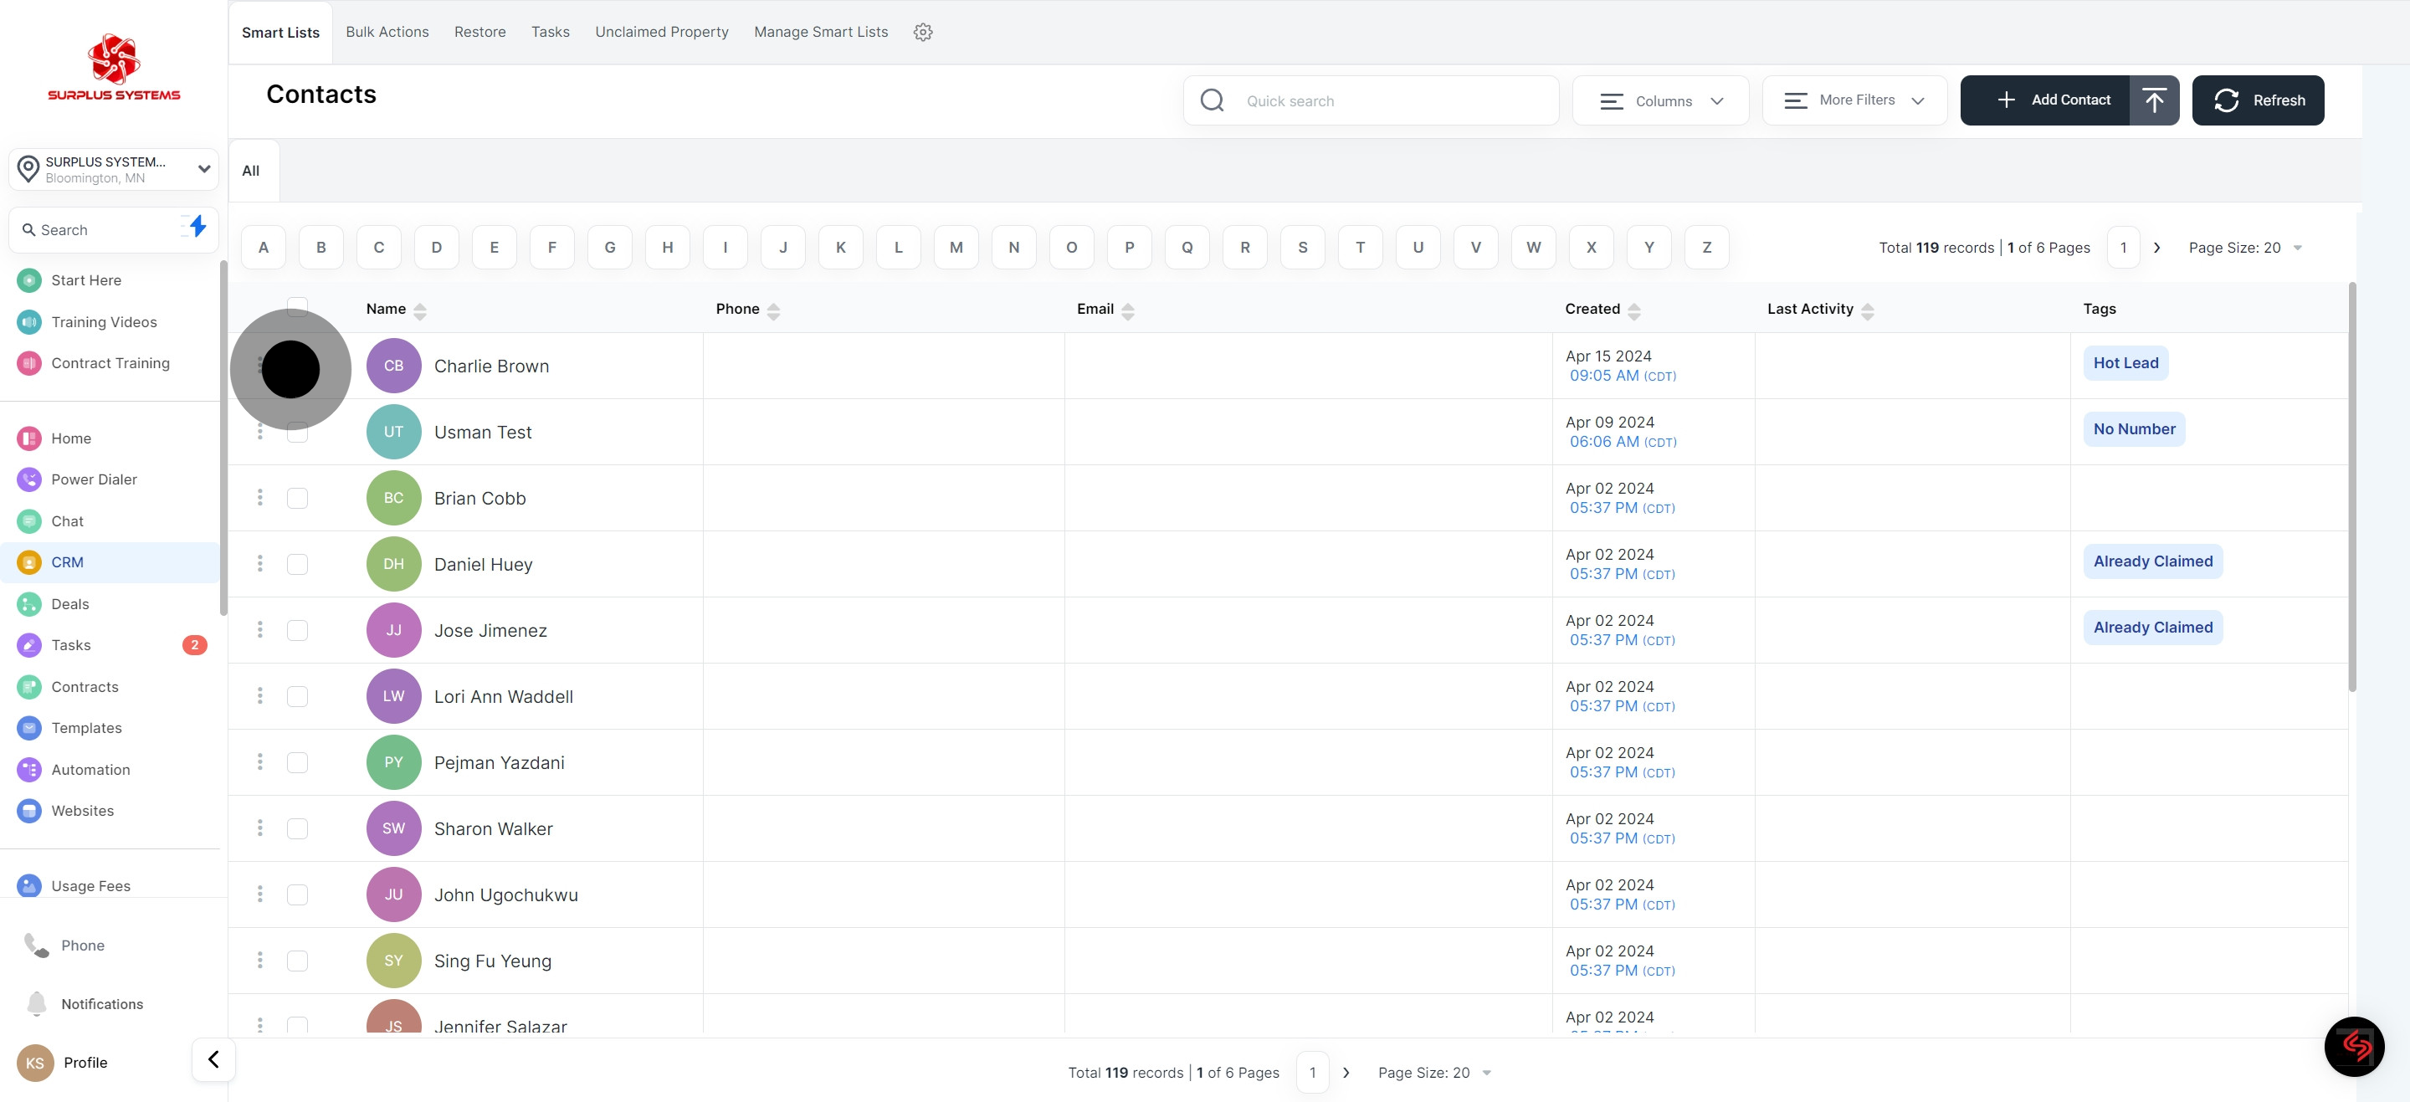Open three-dot menu for Brian Cobb

[x=260, y=498]
